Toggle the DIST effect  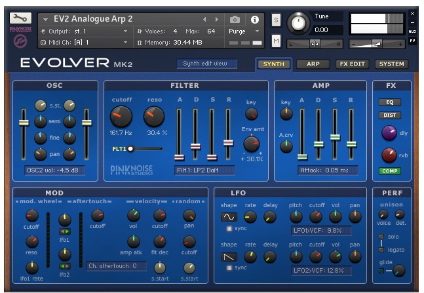[x=389, y=115]
